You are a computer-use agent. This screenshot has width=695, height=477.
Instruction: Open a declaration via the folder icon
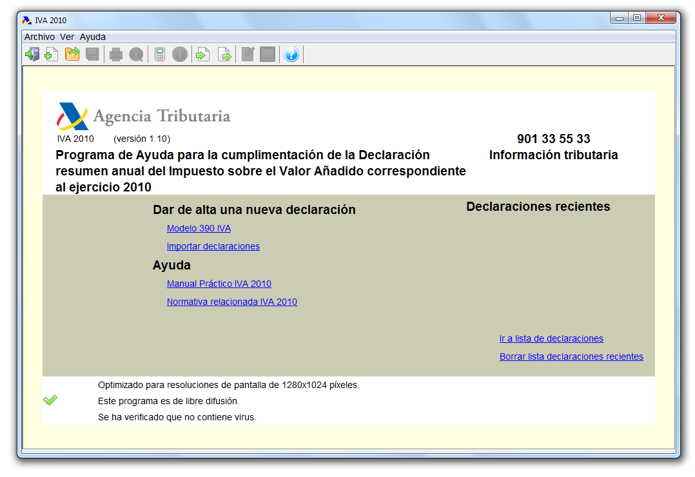72,54
